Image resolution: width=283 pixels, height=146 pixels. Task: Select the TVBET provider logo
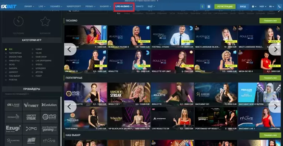pos(31,105)
